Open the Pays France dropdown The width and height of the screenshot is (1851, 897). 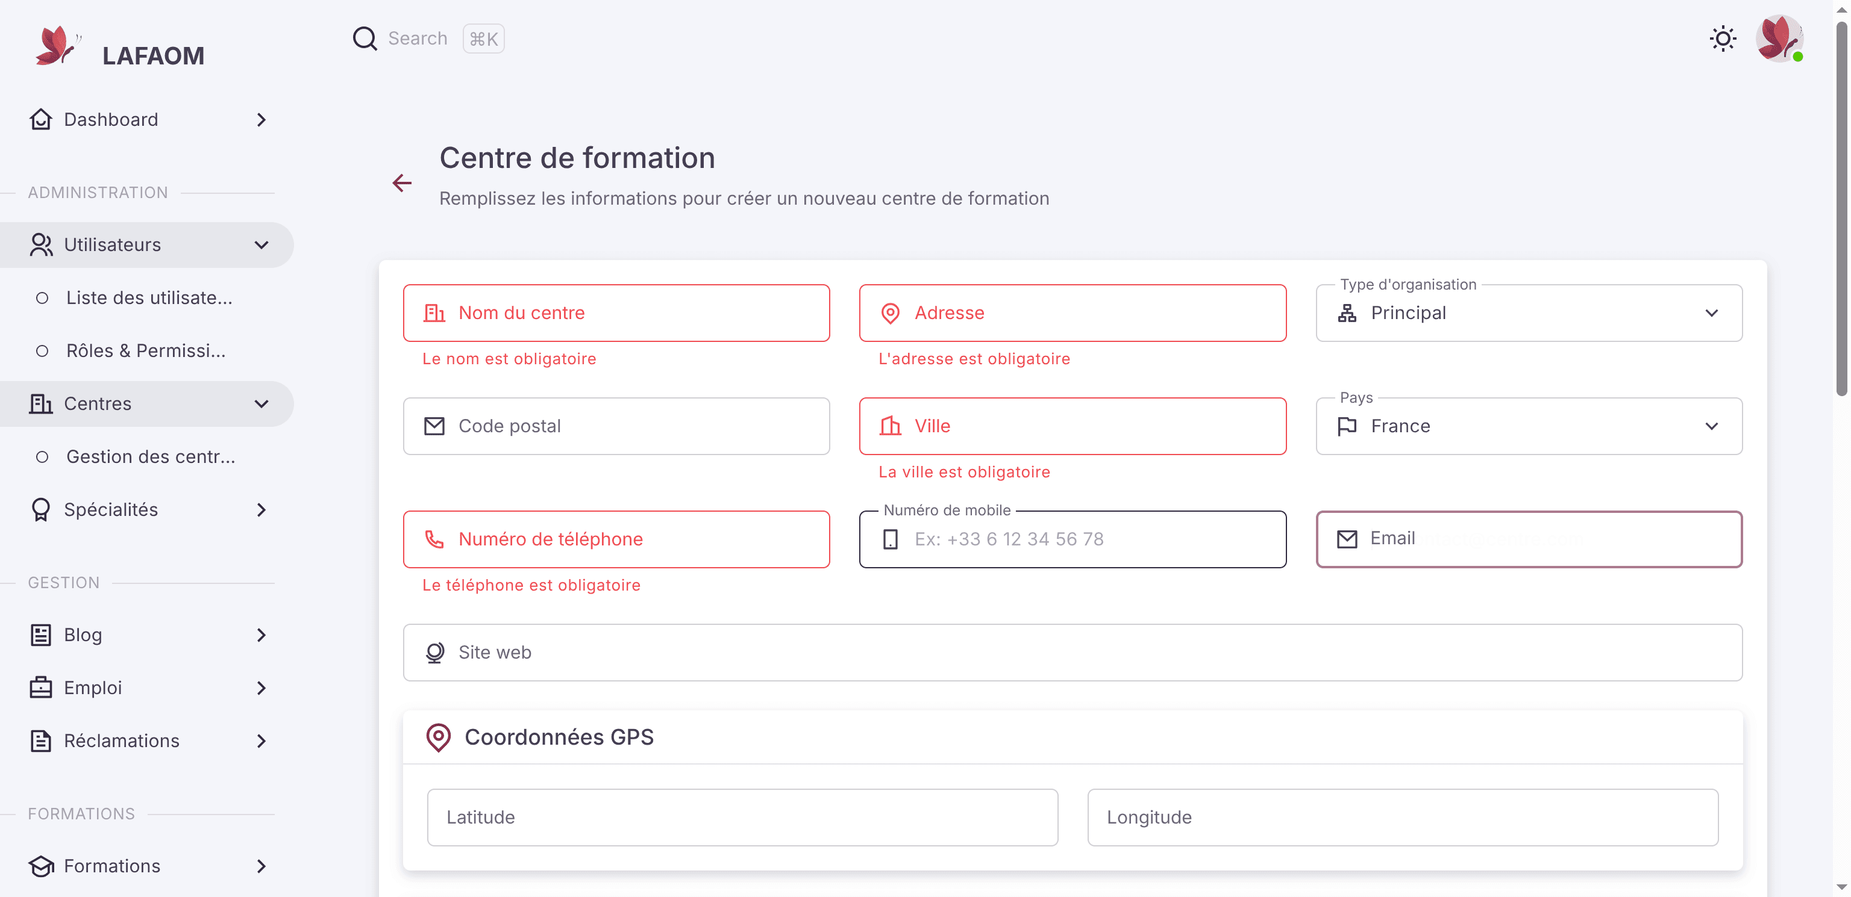[1529, 427]
